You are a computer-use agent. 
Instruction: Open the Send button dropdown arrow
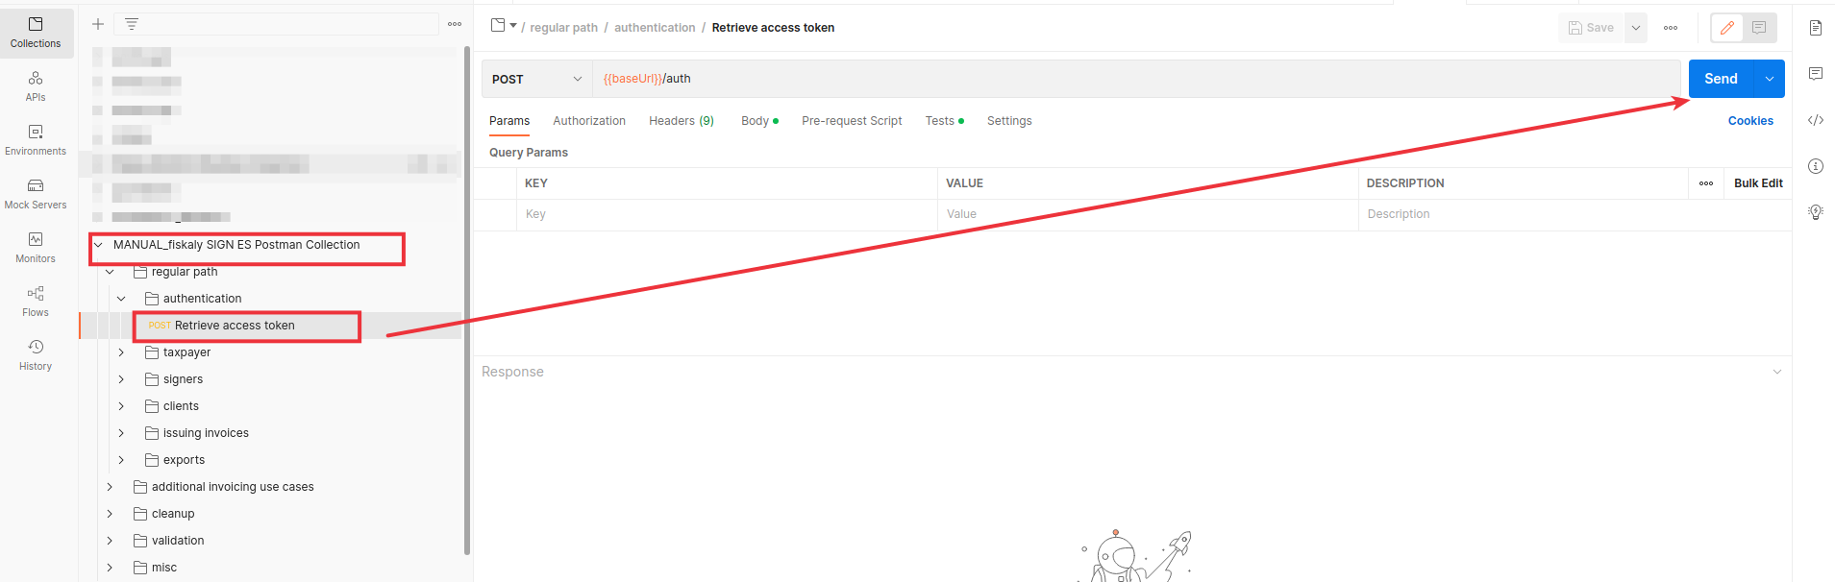point(1770,79)
